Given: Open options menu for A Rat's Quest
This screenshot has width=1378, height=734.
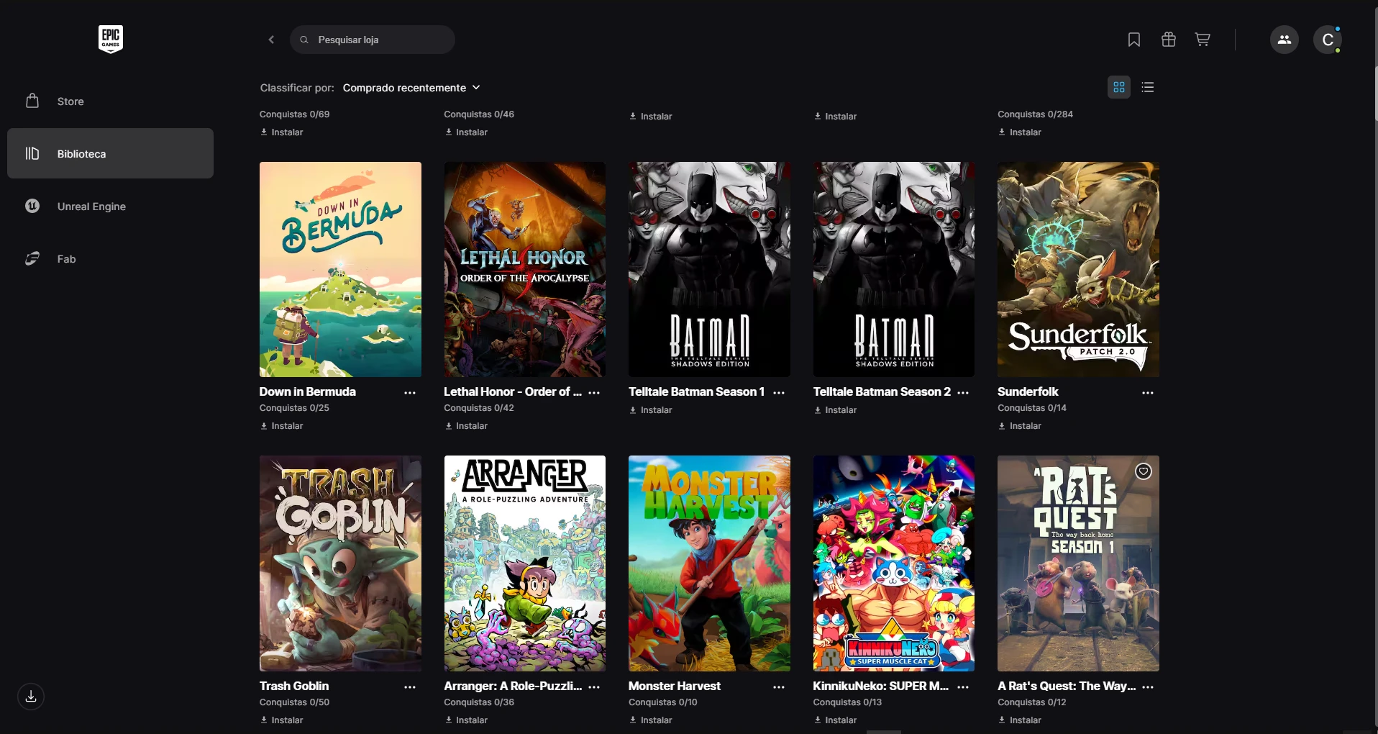Looking at the screenshot, I should tap(1148, 687).
